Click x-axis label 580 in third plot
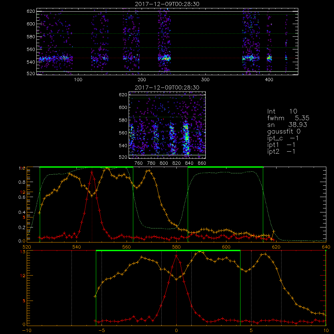This screenshot has height=334, width=334. pos(176,247)
